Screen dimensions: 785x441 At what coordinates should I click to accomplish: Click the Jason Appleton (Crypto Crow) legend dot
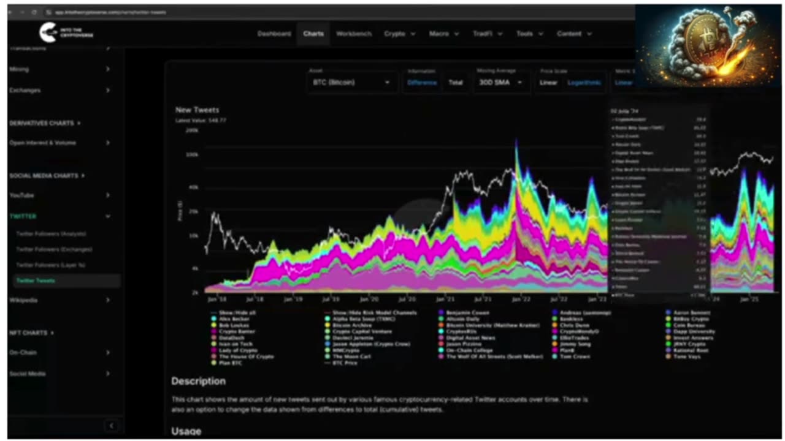coord(327,344)
